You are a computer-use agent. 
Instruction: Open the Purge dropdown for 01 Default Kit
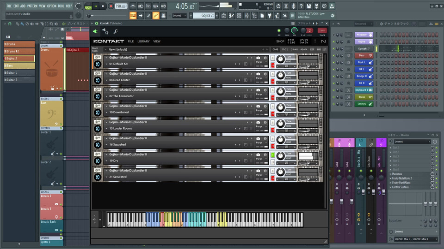(x=262, y=62)
